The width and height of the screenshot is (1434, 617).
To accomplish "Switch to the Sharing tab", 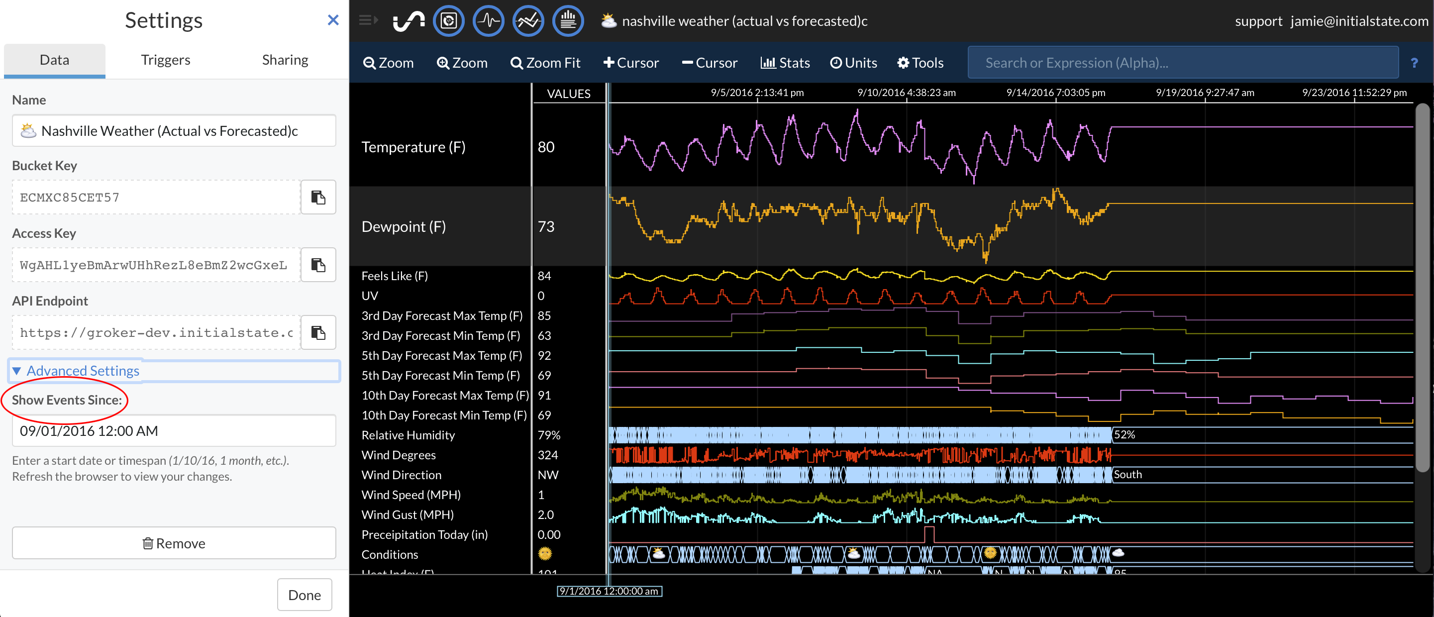I will [285, 60].
